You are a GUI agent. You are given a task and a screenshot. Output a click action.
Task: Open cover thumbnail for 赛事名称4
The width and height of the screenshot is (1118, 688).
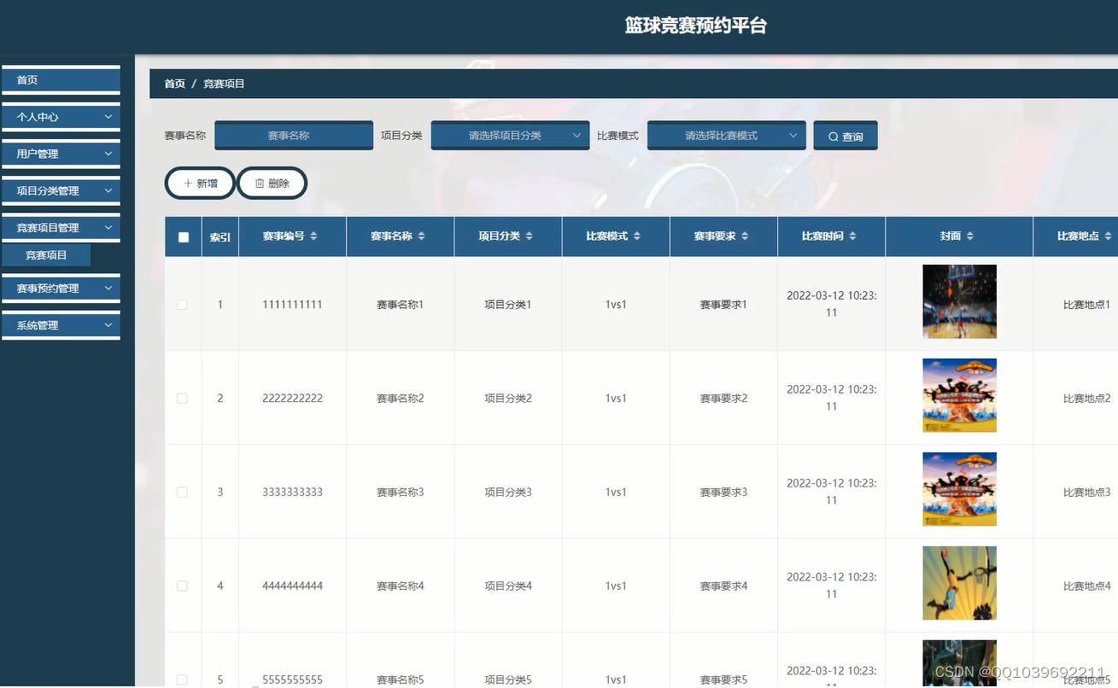pos(959,583)
